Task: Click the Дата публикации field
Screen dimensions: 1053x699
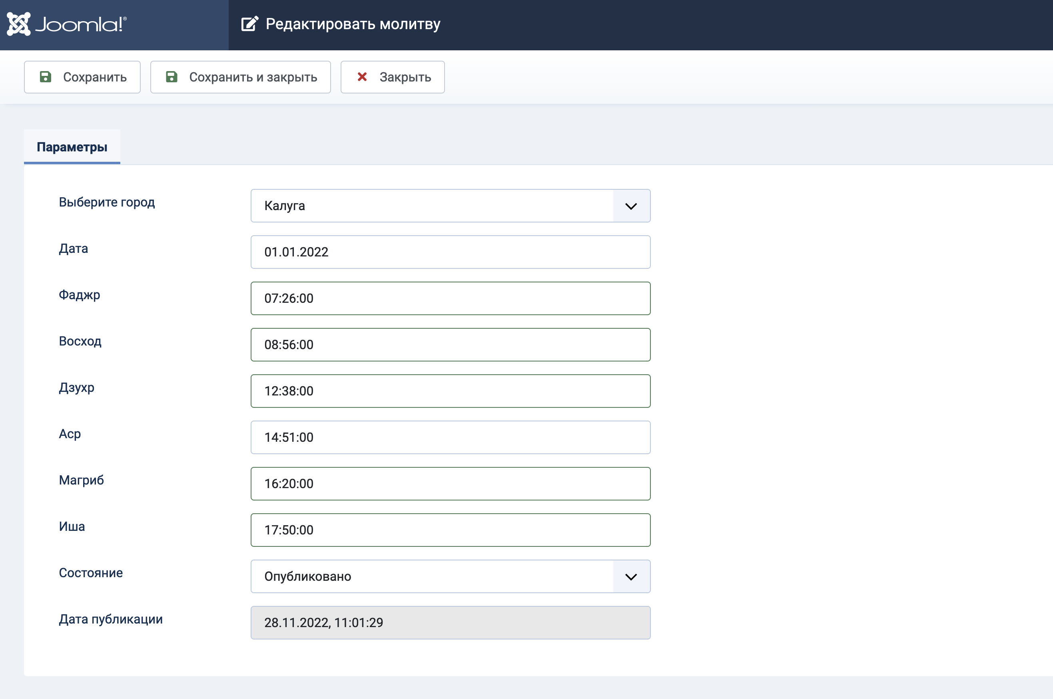Action: 451,623
